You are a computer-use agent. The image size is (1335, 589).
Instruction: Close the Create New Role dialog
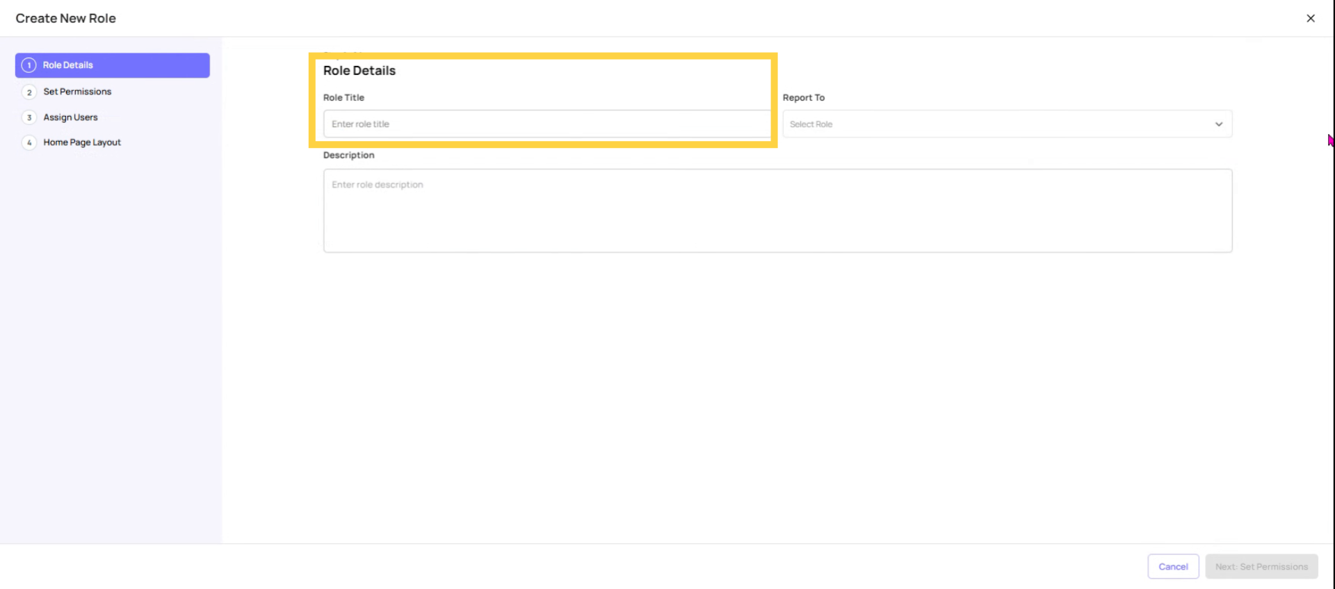pyautogui.click(x=1310, y=18)
